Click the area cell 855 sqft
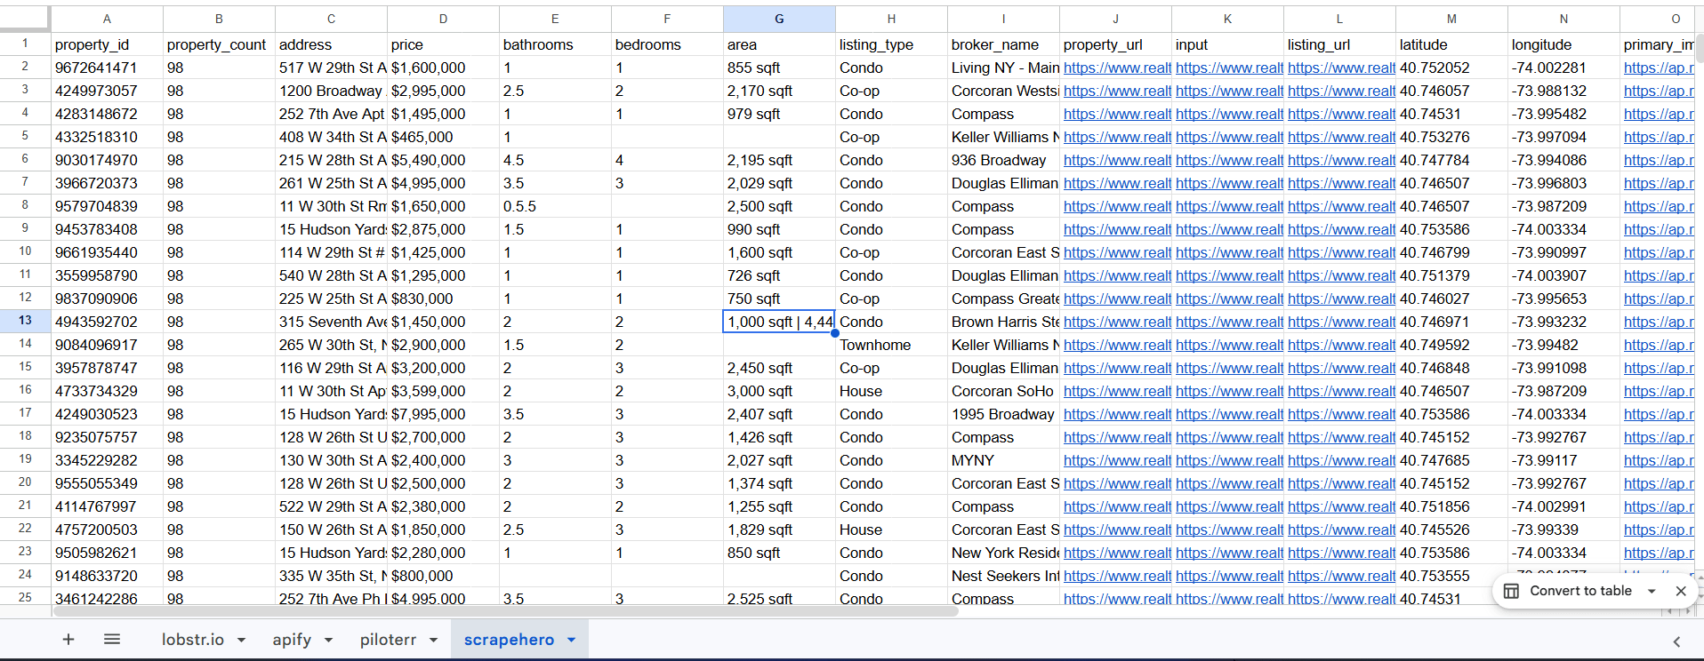The height and width of the screenshot is (661, 1704). click(779, 68)
